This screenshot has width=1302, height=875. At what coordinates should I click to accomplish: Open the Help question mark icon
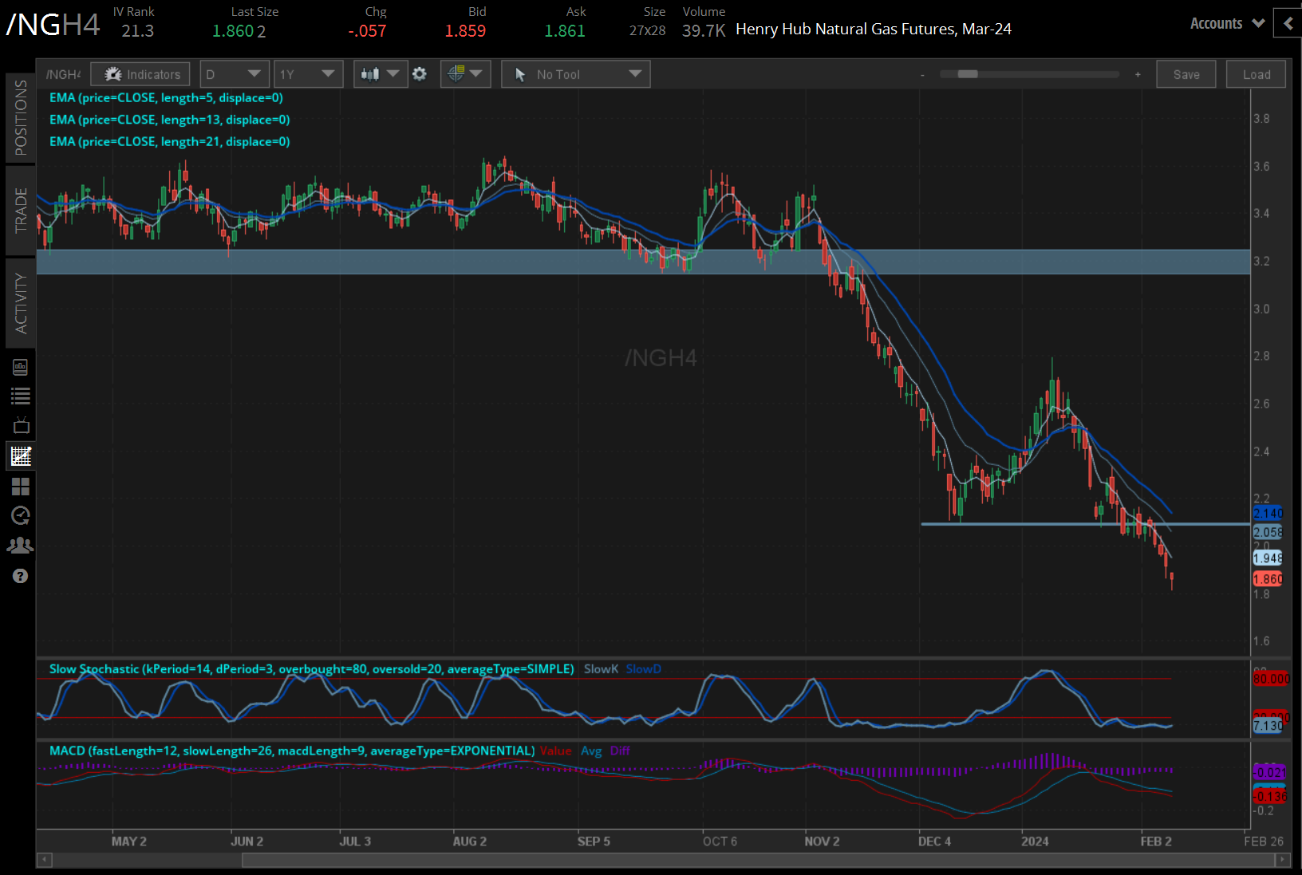[21, 575]
